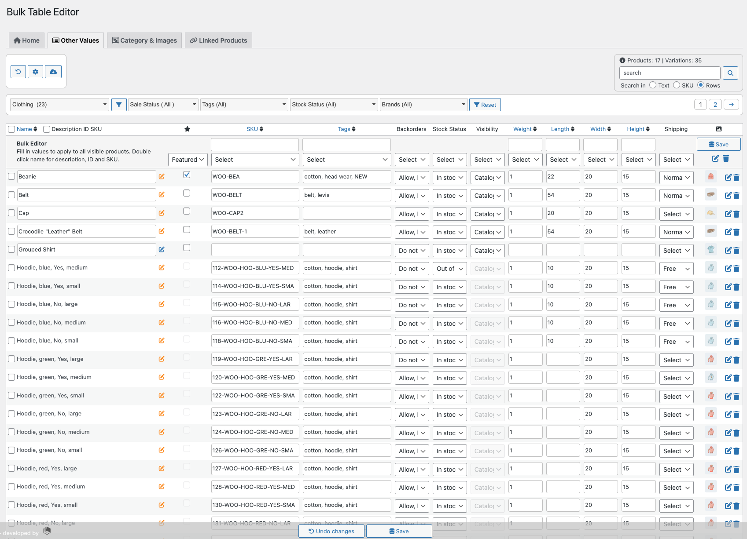This screenshot has width=747, height=539.
Task: Expand the Brands (All) dropdown
Action: 423,104
